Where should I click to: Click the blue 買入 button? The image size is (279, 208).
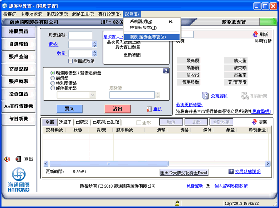click(x=70, y=109)
